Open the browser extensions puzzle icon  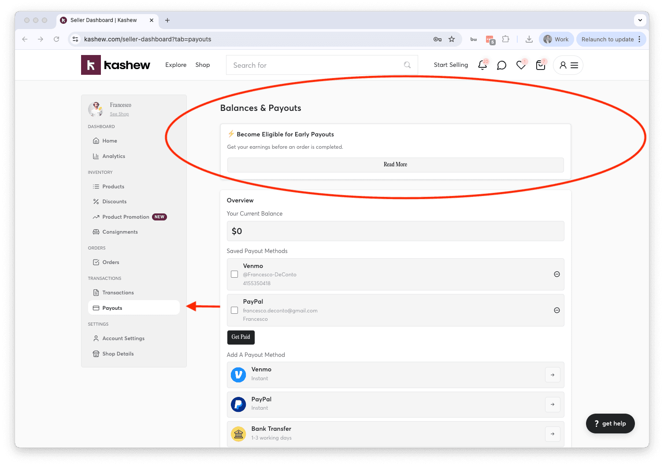[505, 39]
